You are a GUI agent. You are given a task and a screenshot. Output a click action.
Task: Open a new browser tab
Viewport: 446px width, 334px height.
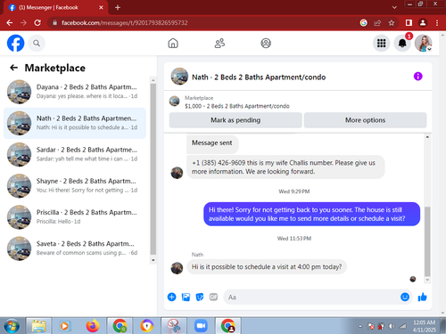point(118,7)
